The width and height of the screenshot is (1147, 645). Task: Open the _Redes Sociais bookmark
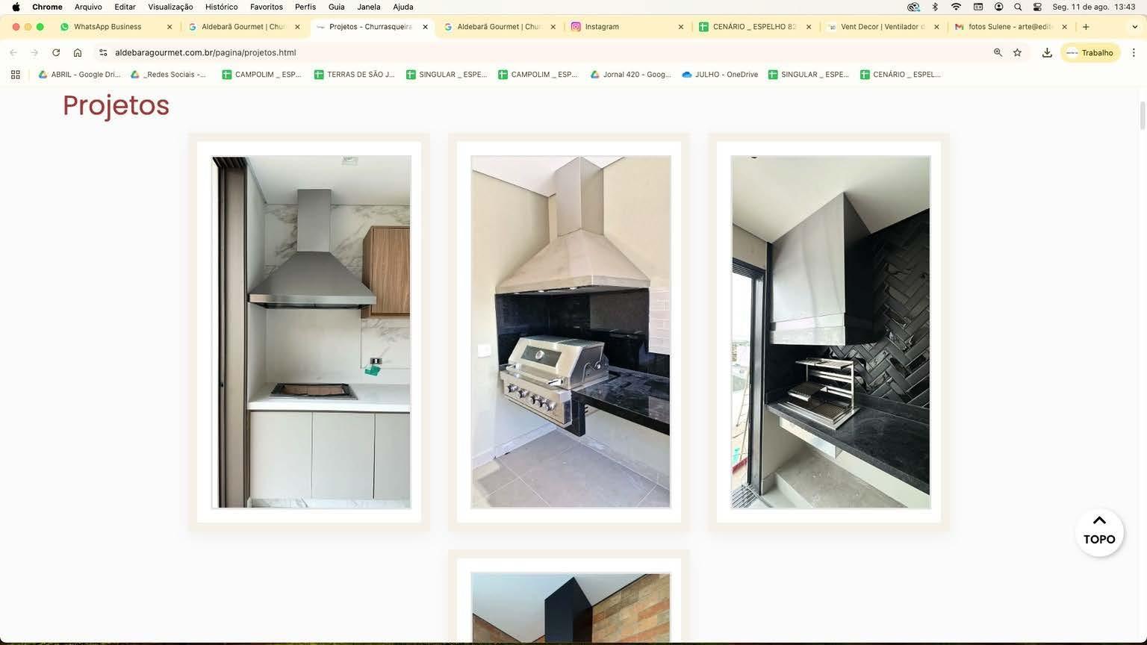(168, 75)
